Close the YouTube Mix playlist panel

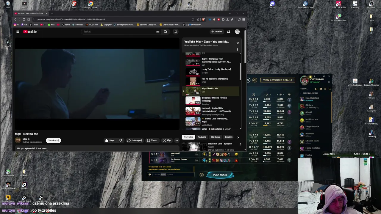[238, 43]
